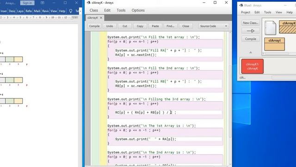Image resolution: width=296 pixels, height=167 pixels.
Task: Expand the triangle below Compile in BlueJ
Action: pos(251,52)
